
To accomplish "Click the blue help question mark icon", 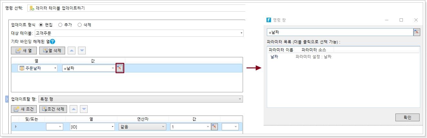I will point(53,41).
